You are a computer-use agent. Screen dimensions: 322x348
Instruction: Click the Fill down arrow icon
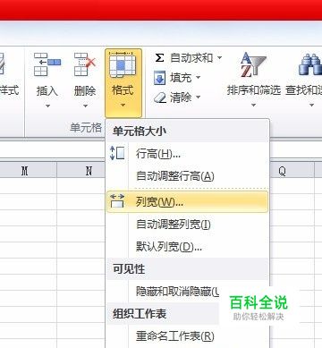(159, 78)
